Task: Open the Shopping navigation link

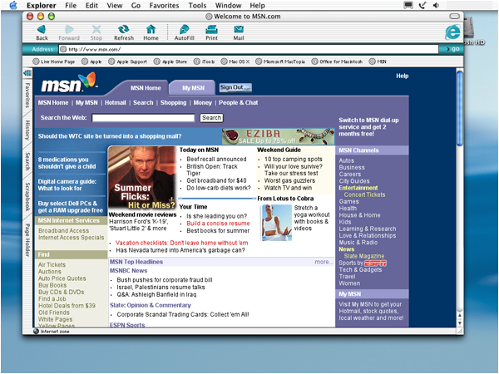Action: click(174, 103)
